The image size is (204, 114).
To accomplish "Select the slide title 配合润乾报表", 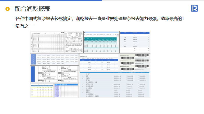I will pos(32,9).
